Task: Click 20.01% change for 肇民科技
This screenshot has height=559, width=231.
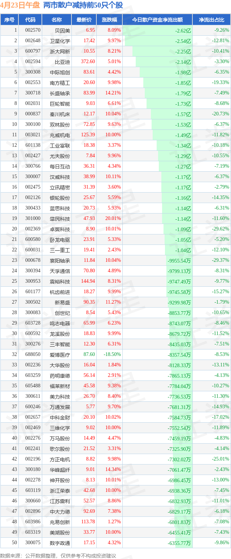Action: (113, 219)
